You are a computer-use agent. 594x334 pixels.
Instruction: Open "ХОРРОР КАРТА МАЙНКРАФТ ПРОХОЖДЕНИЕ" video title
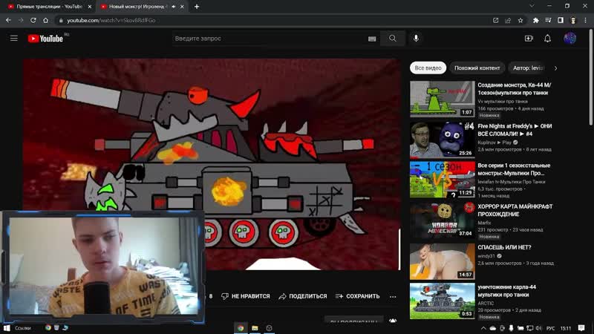click(515, 210)
